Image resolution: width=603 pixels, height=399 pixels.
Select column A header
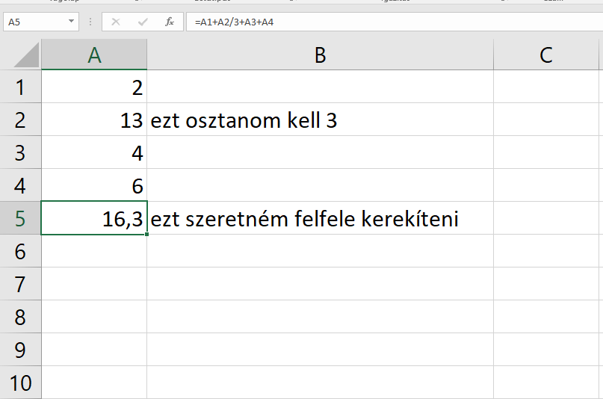94,55
